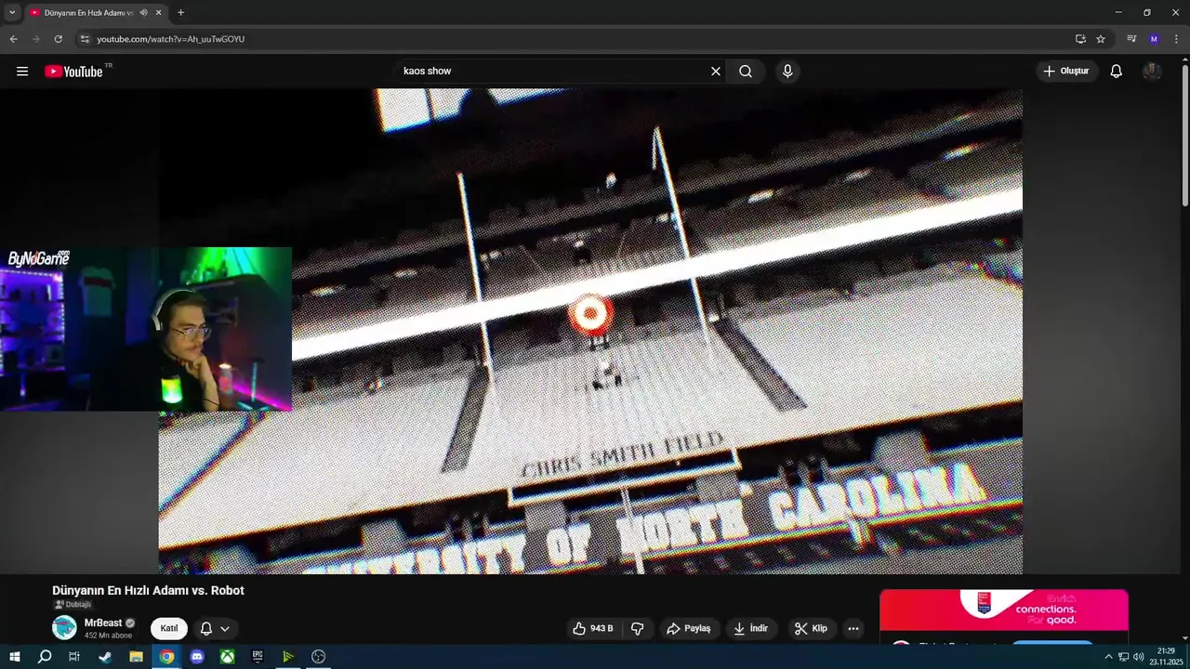The image size is (1190, 669).
Task: Open Task View in the taskbar
Action: [74, 657]
